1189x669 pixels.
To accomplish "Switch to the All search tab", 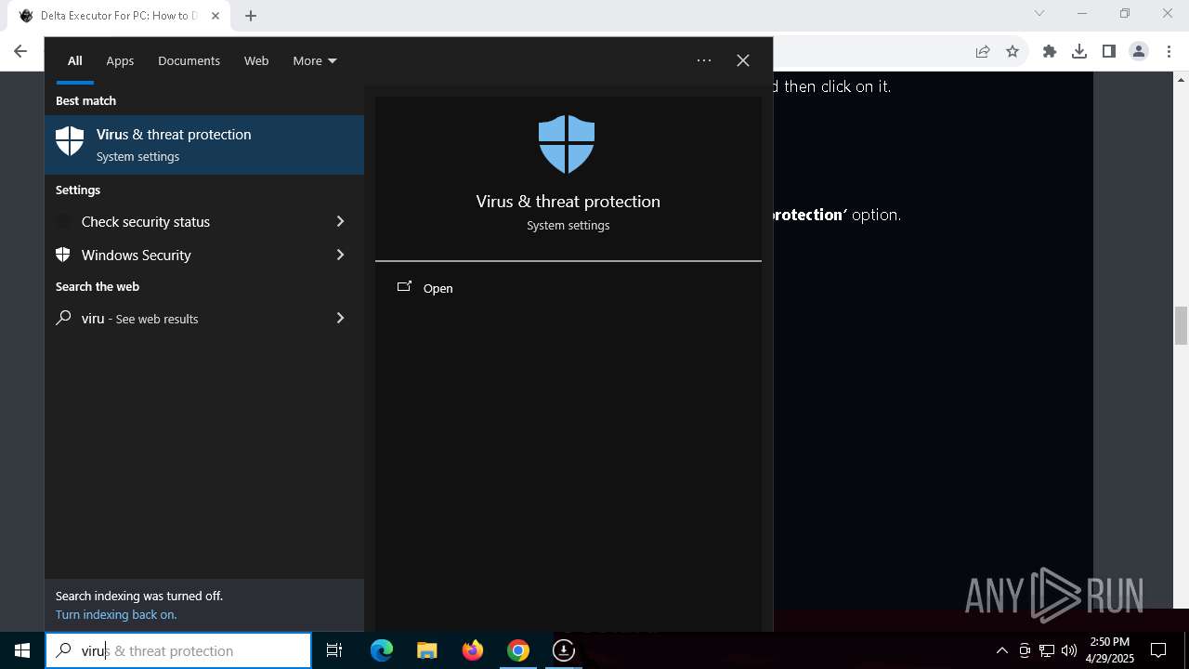I will 75,60.
